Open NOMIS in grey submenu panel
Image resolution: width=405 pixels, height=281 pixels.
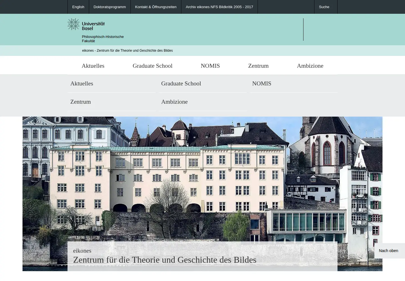[x=293, y=83]
